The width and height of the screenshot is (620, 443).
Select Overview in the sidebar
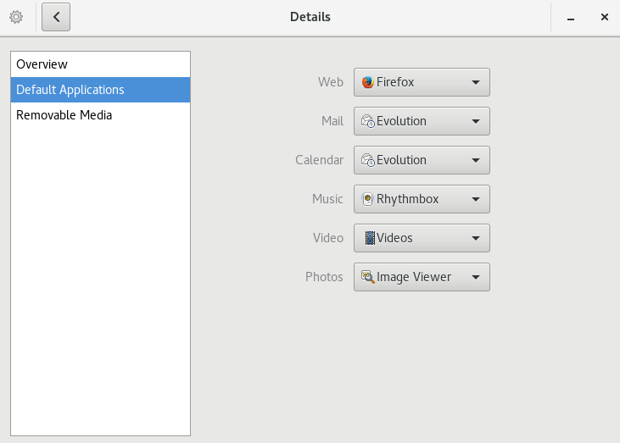click(42, 64)
